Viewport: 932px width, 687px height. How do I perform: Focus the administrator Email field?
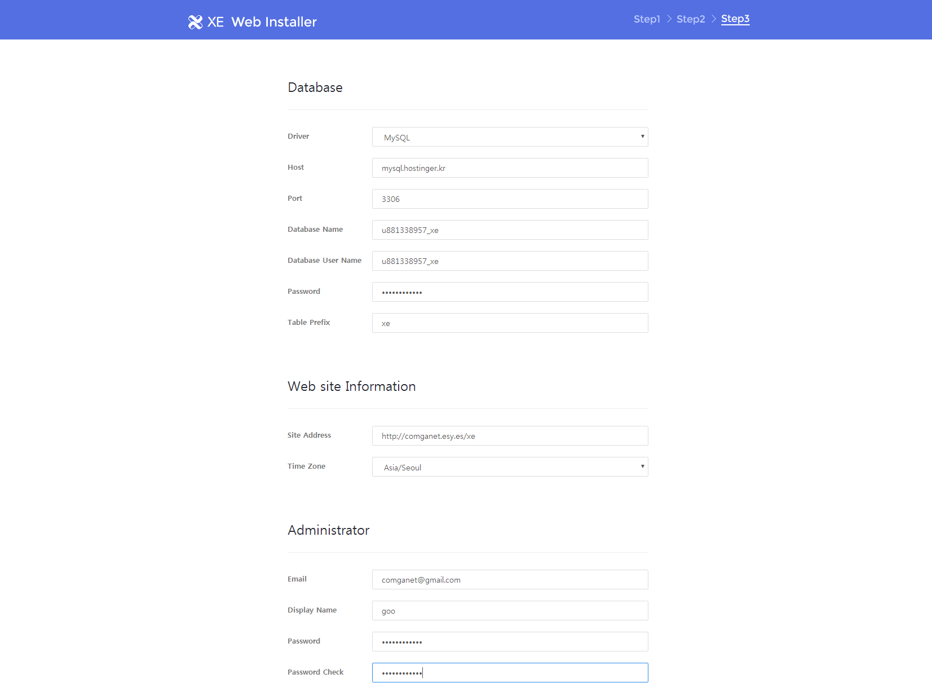click(x=509, y=580)
